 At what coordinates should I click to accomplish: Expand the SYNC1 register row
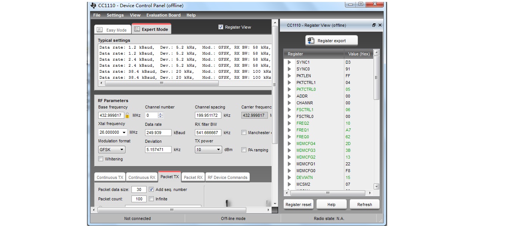[289, 62]
